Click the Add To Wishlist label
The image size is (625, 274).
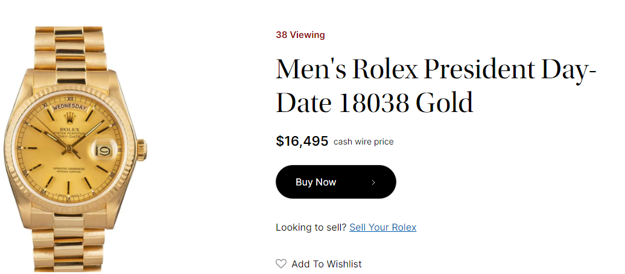click(x=326, y=264)
